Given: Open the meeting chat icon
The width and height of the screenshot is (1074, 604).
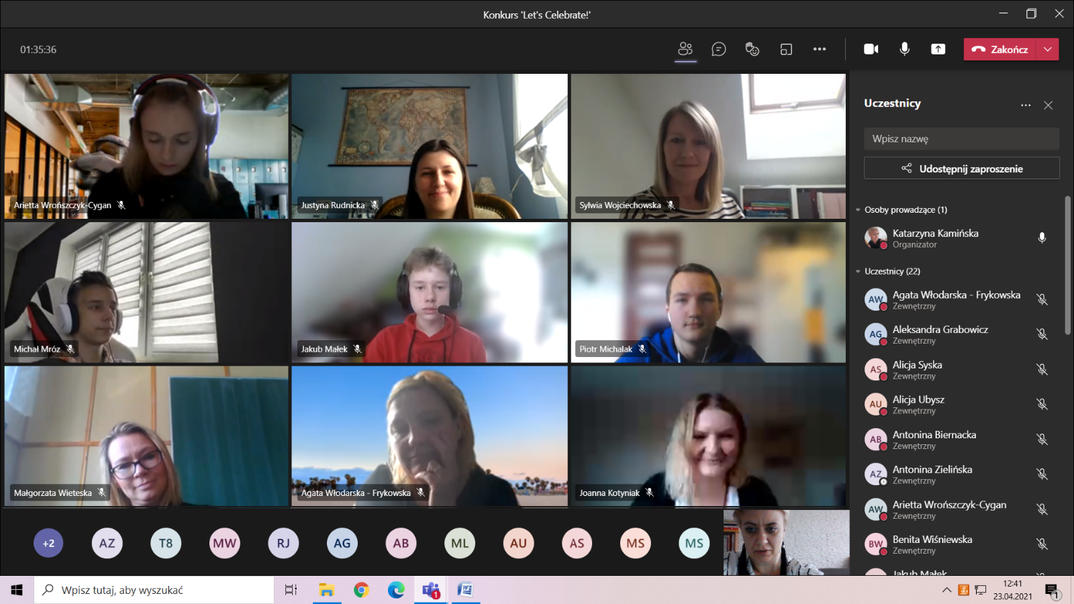Looking at the screenshot, I should 719,49.
